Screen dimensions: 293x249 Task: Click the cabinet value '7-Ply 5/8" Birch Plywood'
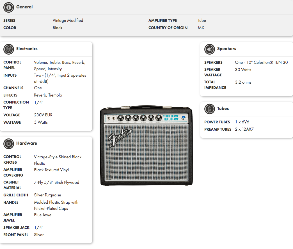(x=57, y=182)
